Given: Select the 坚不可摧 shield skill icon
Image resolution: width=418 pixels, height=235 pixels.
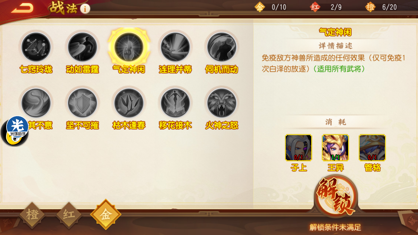Looking at the screenshot, I should [x=82, y=103].
